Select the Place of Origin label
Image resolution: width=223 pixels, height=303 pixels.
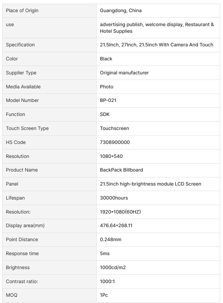click(22, 11)
